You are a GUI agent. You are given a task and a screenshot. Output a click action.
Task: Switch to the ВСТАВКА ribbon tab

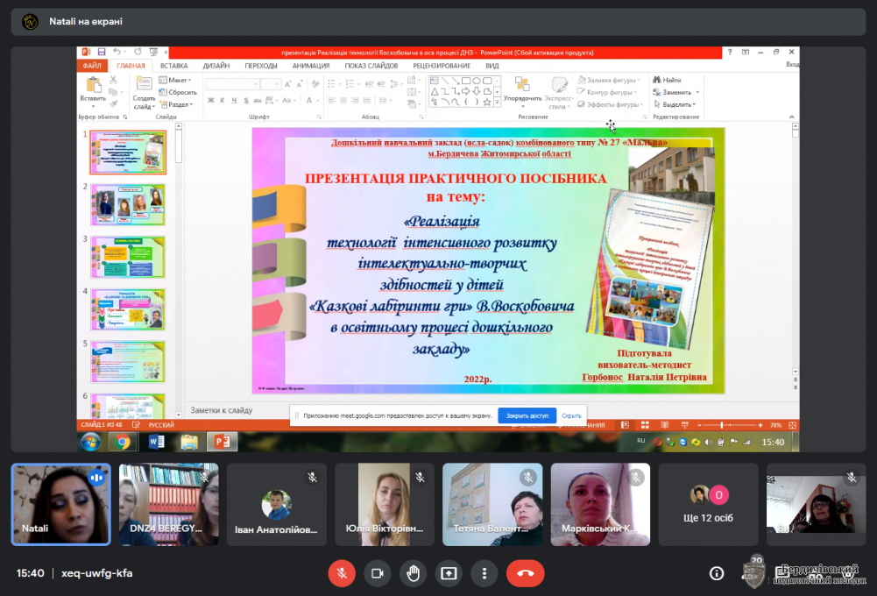click(x=173, y=66)
